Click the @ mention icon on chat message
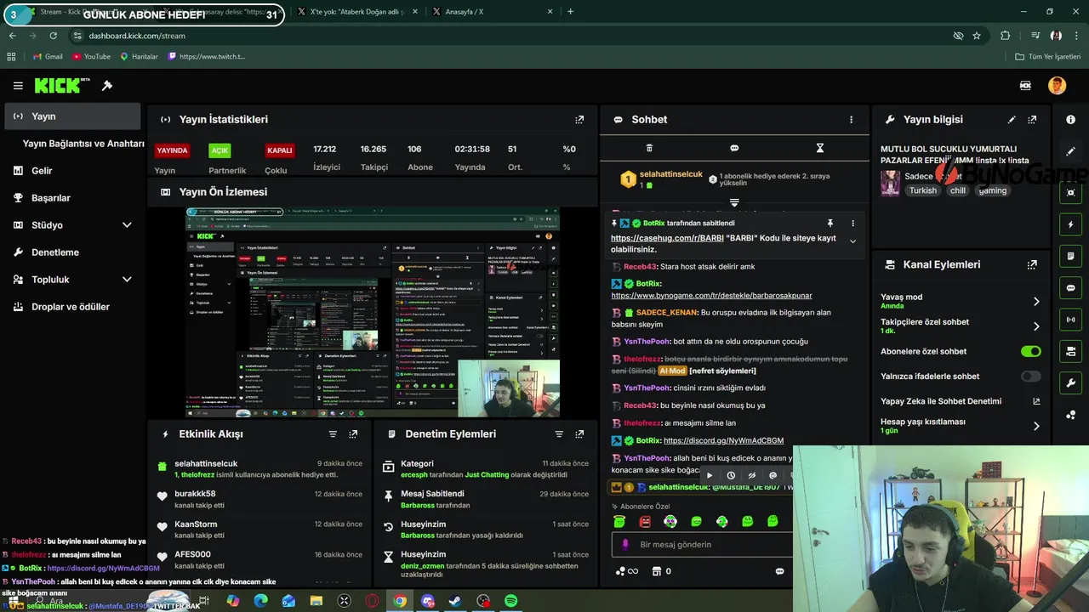 [x=773, y=476]
